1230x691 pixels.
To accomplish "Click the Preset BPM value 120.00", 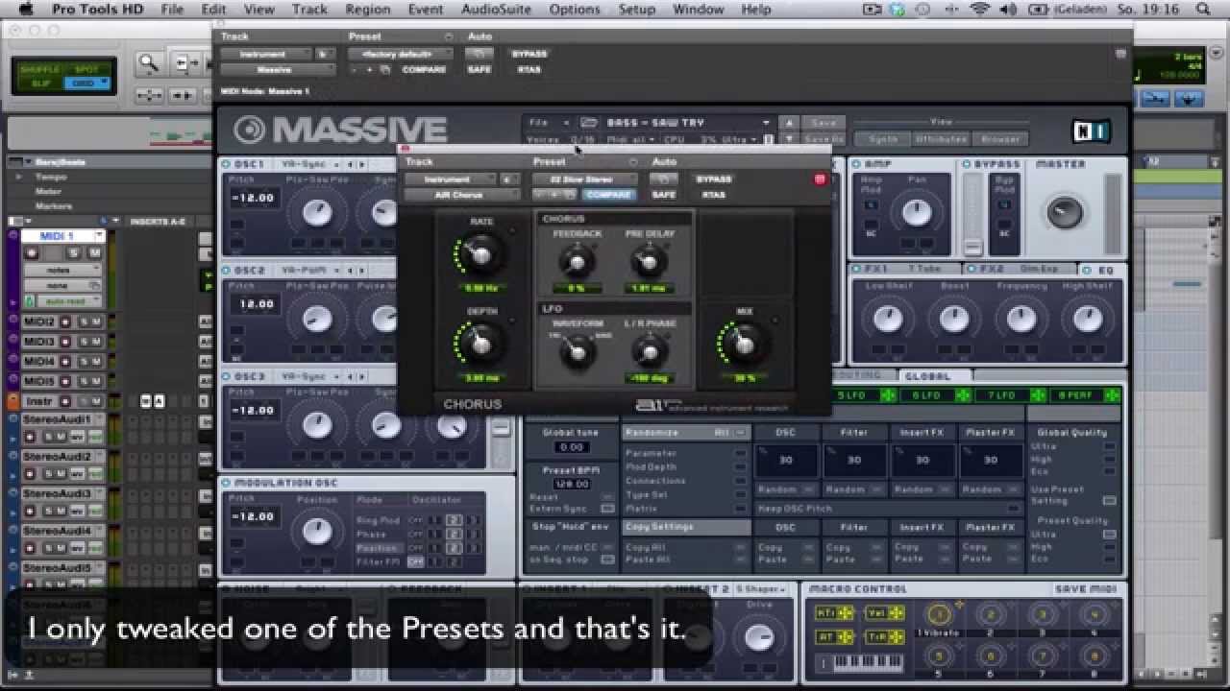I will pyautogui.click(x=572, y=485).
